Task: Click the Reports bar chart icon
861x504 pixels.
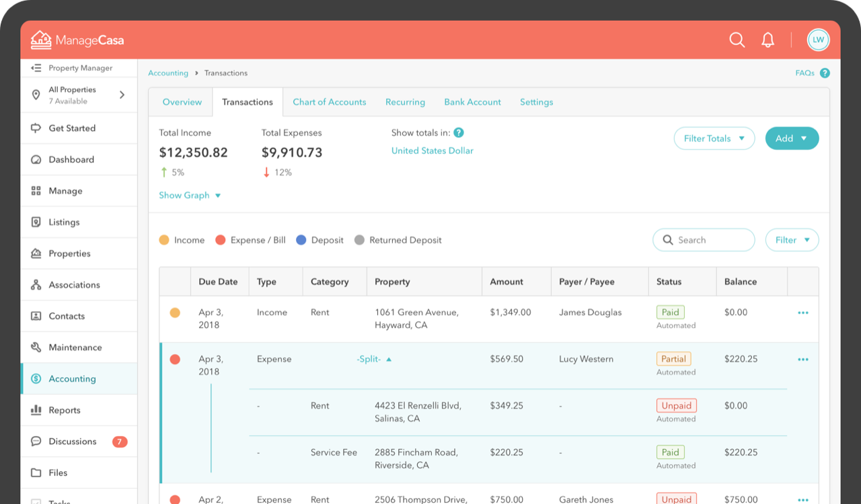Action: [36, 410]
